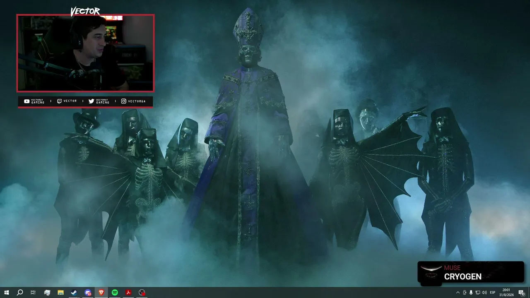The height and width of the screenshot is (298, 530).
Task: Open the pinned app left of File Explorer
Action: tap(47, 293)
